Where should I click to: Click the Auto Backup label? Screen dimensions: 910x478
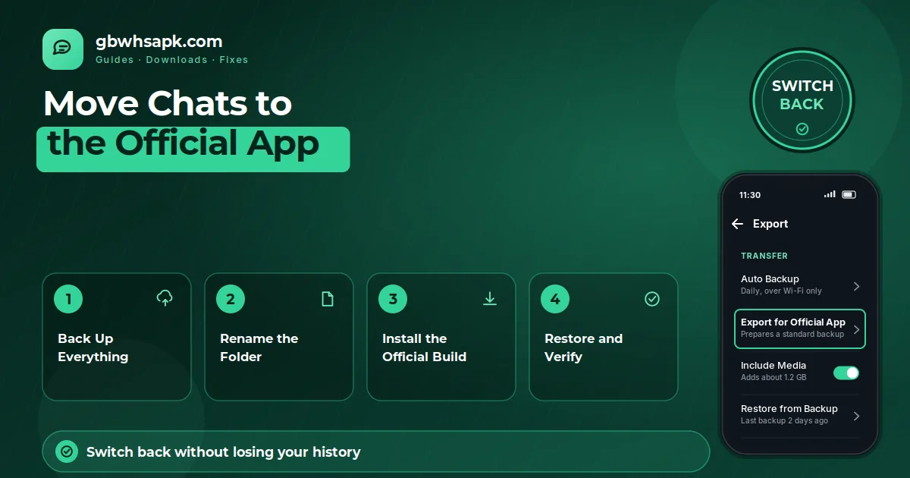[x=770, y=279]
